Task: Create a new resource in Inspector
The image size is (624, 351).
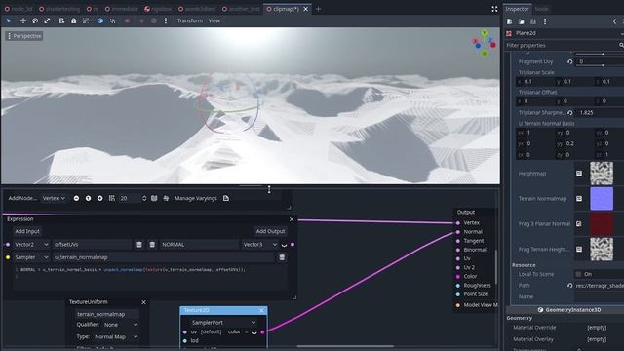Action: [x=509, y=21]
